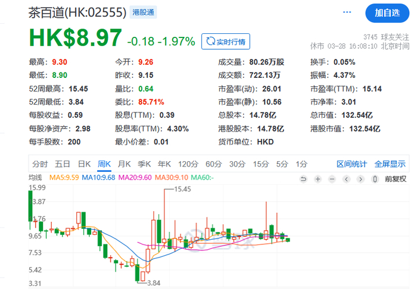Click the 15.45 high marker on chart

[x=183, y=189]
